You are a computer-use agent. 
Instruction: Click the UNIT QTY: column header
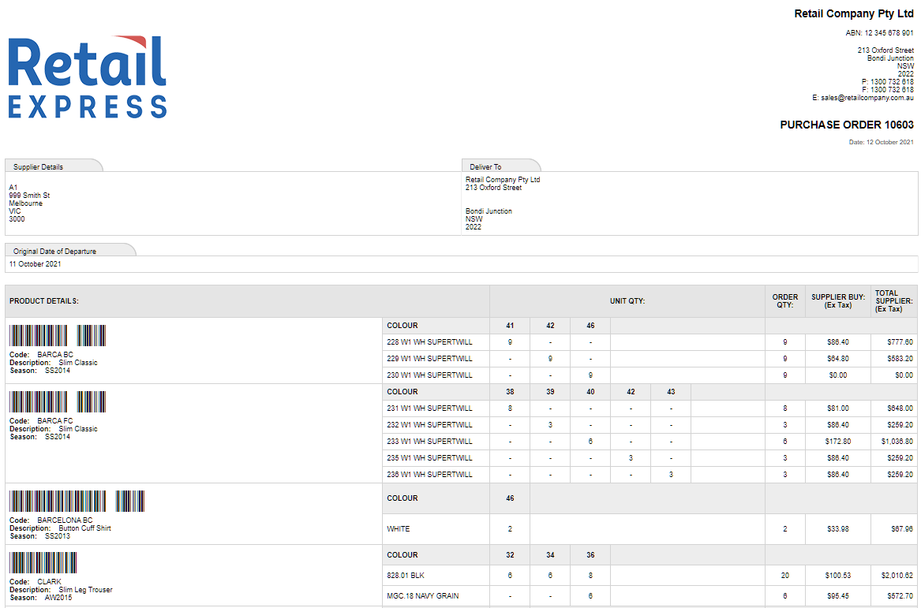point(627,301)
